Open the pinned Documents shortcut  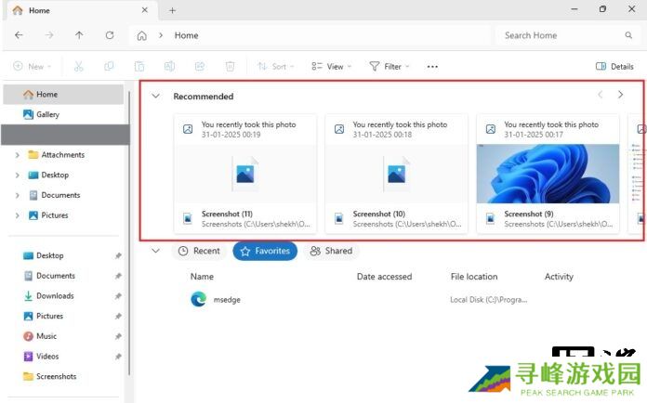pos(49,276)
